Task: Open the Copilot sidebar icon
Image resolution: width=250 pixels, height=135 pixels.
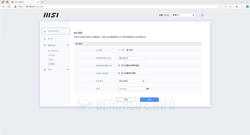Action: [247, 7]
